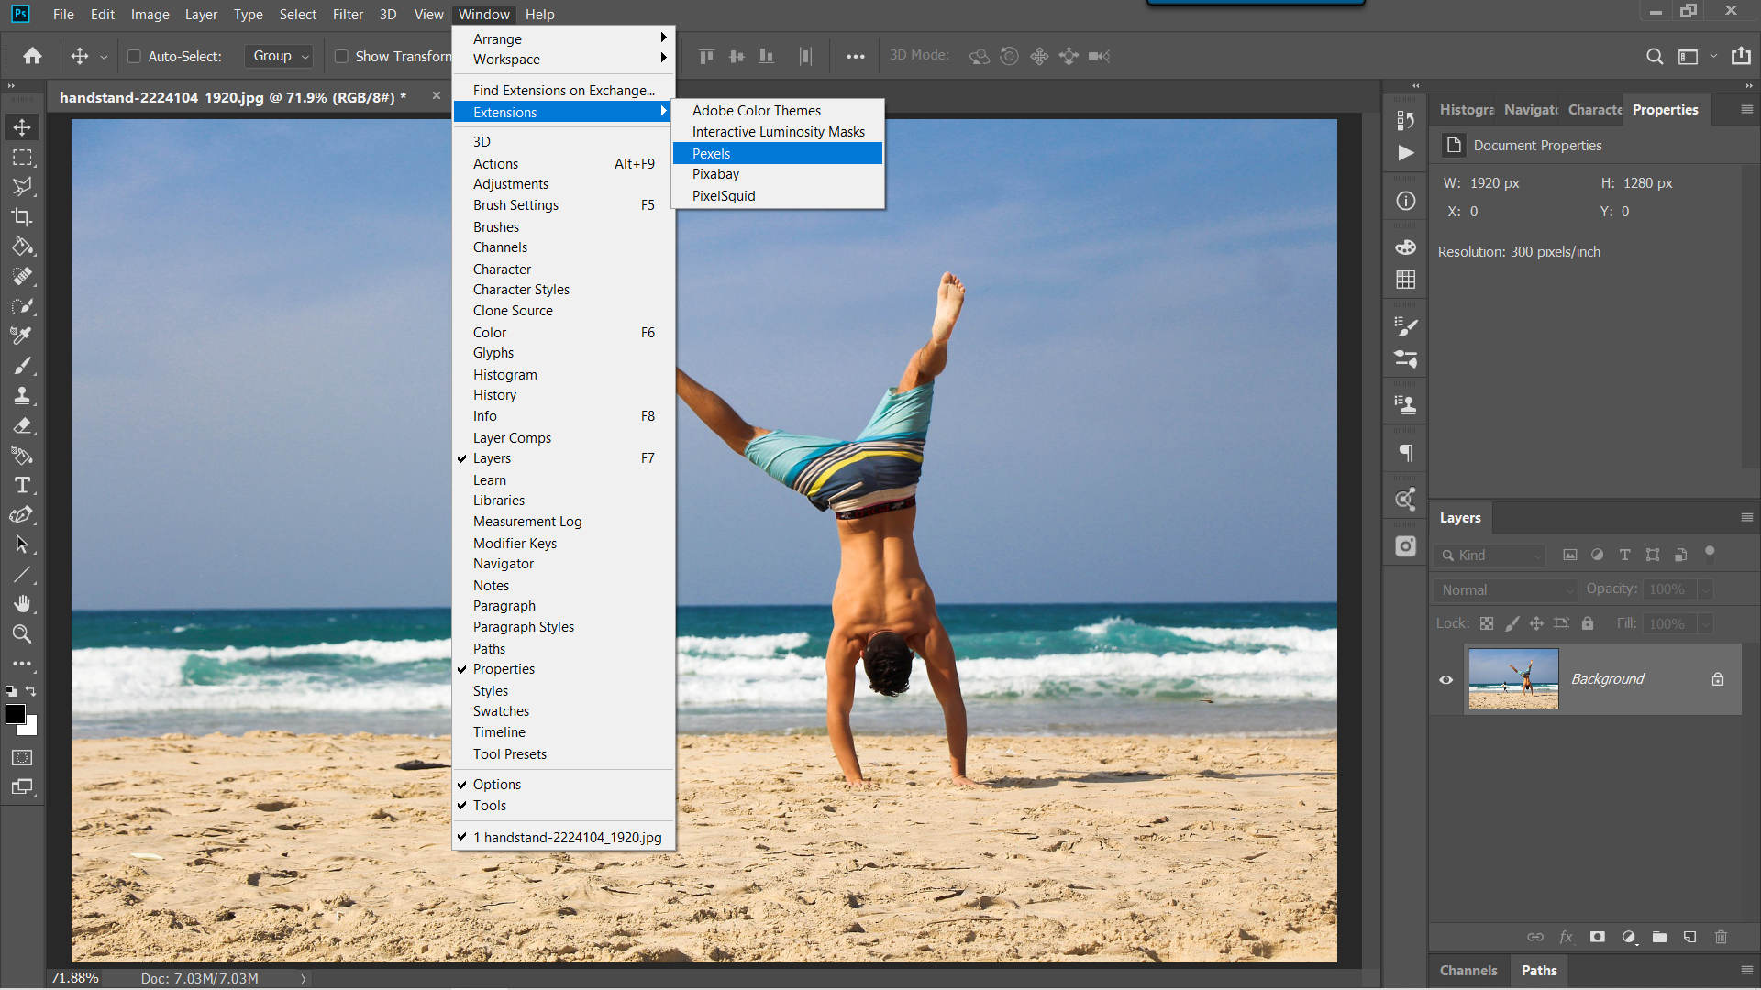
Task: Click the Pixabay extension option
Action: [x=716, y=174]
